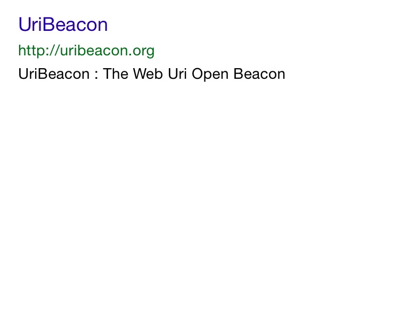Image resolution: width=393 pixels, height=329 pixels.
Task: Click the empty white area below the result
Action: tap(196, 201)
